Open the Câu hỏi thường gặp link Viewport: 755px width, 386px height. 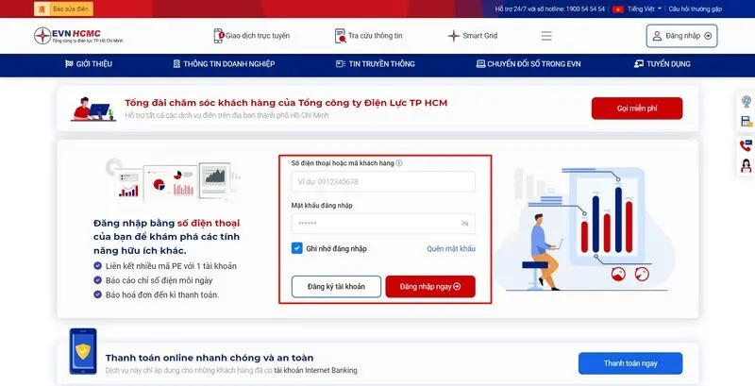695,9
